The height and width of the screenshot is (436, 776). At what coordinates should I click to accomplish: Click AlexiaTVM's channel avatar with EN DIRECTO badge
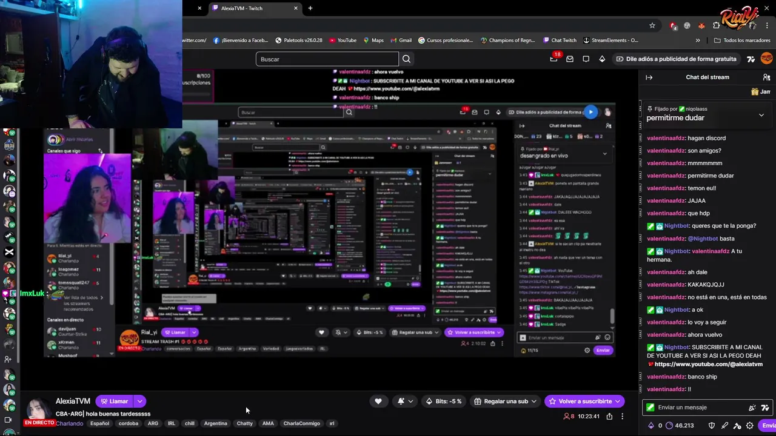(x=38, y=412)
